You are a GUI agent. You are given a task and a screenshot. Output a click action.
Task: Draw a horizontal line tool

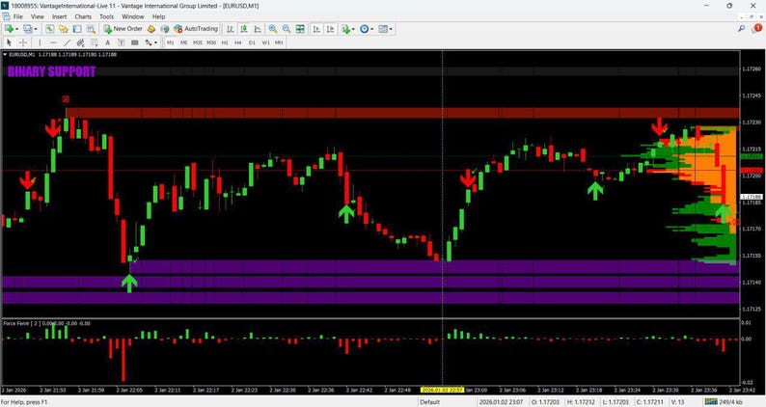(54, 42)
